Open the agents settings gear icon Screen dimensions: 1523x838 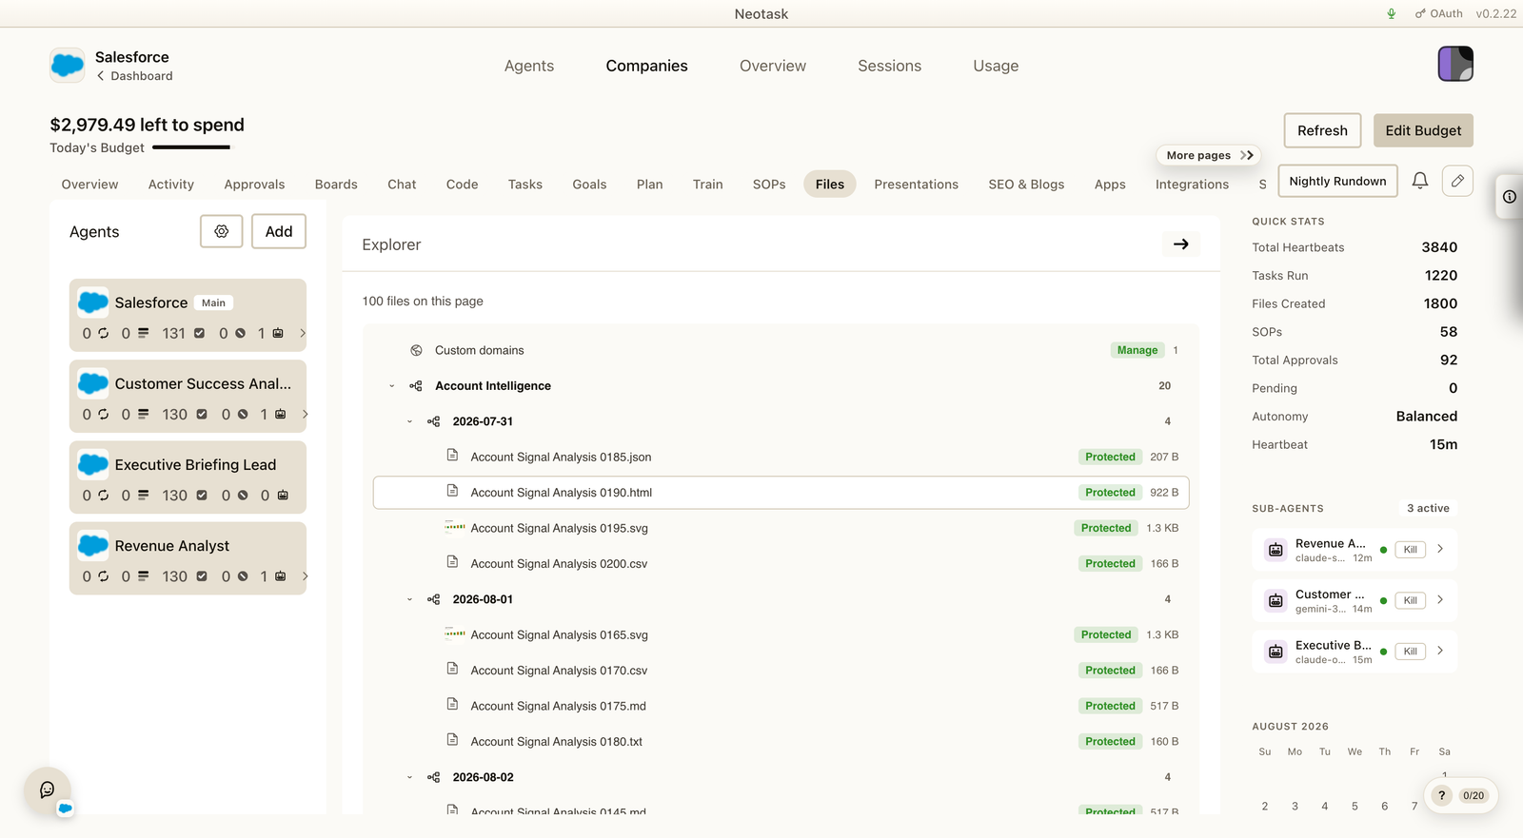(222, 231)
